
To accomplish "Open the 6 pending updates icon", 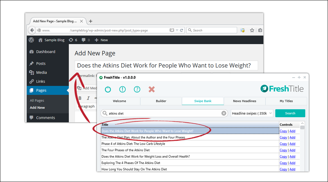I will (x=73, y=40).
